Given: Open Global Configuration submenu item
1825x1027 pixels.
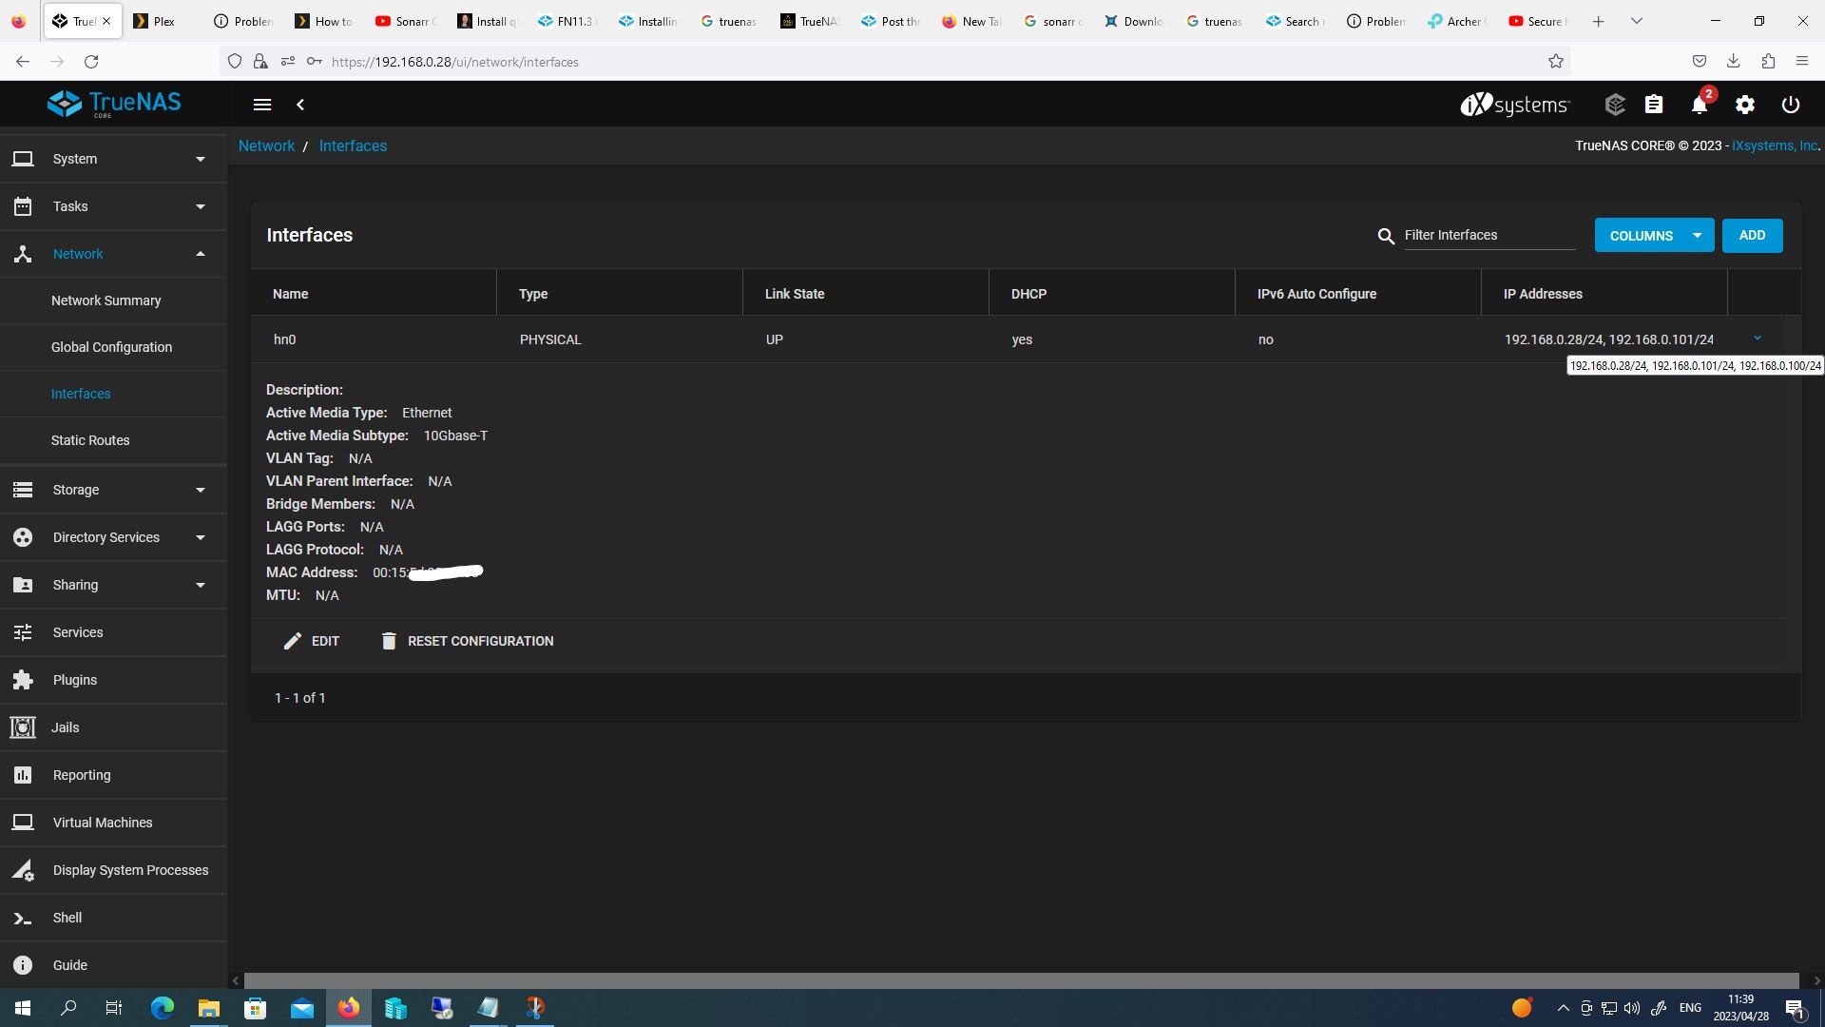Looking at the screenshot, I should click(111, 347).
